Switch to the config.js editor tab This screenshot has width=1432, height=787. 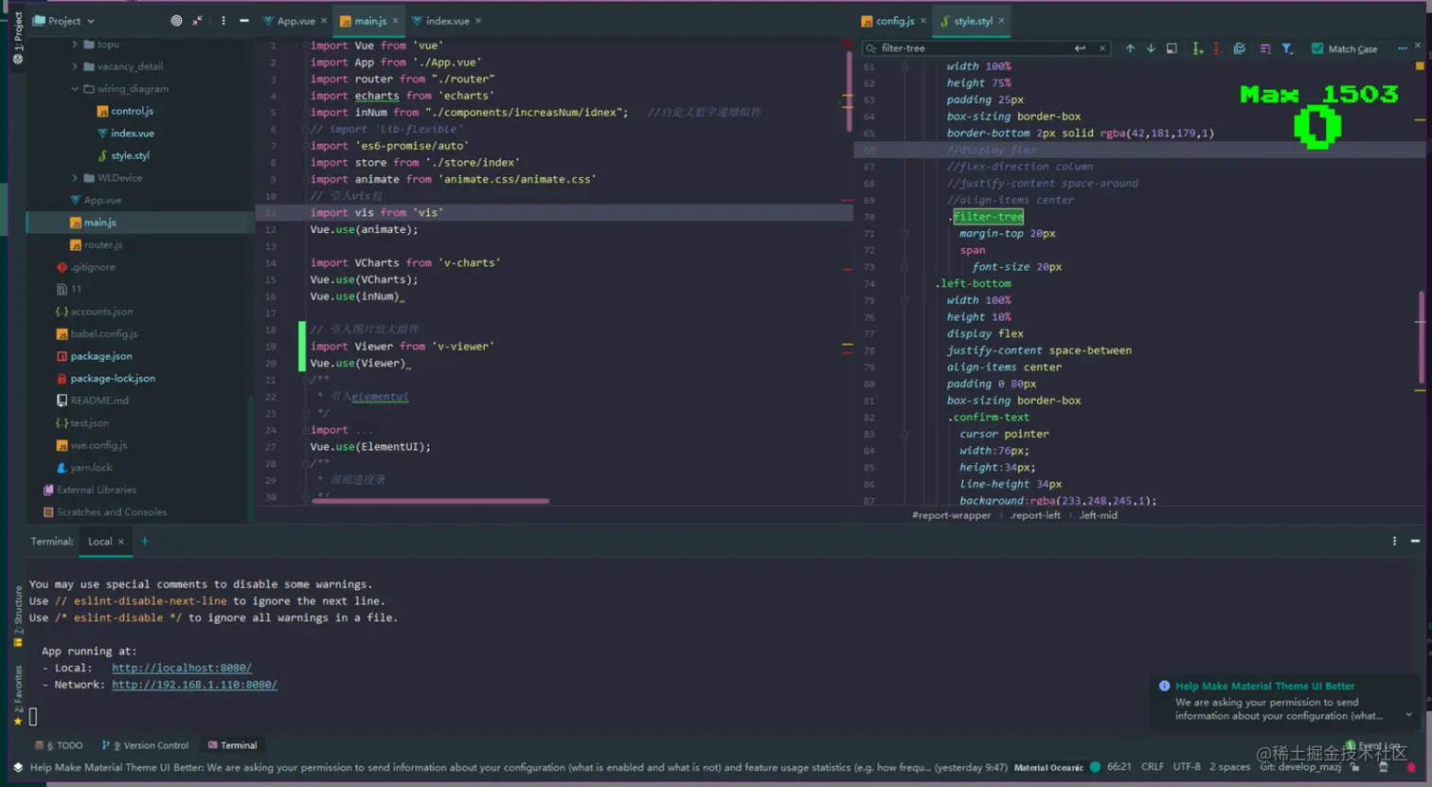tap(894, 21)
